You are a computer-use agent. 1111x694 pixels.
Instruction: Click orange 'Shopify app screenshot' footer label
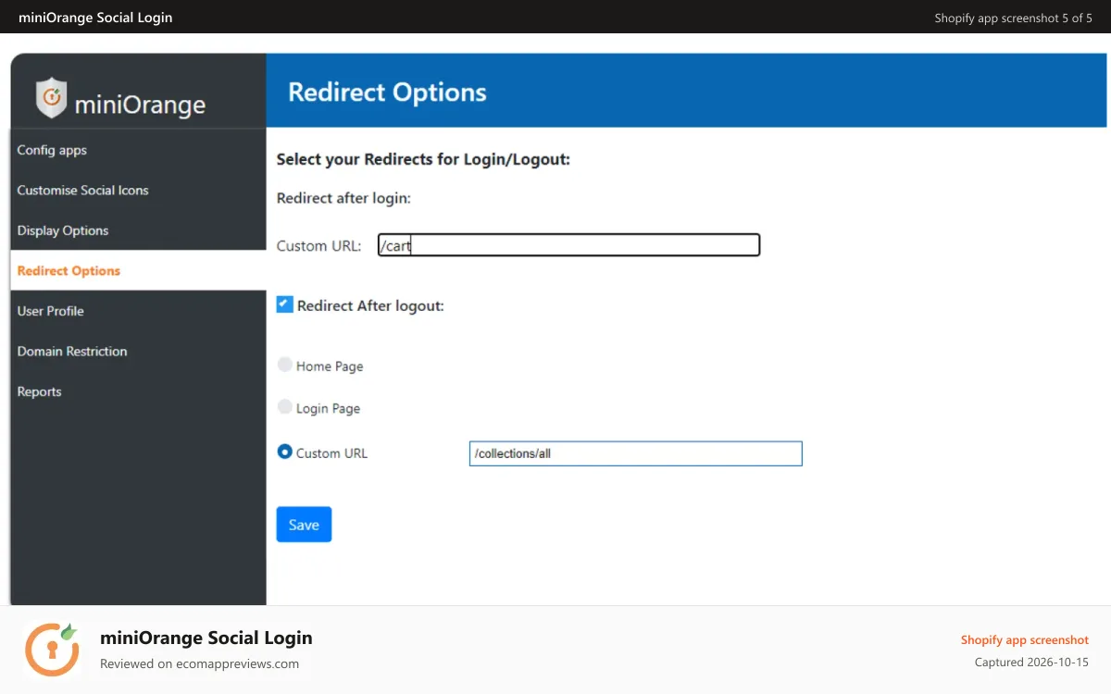(1025, 639)
